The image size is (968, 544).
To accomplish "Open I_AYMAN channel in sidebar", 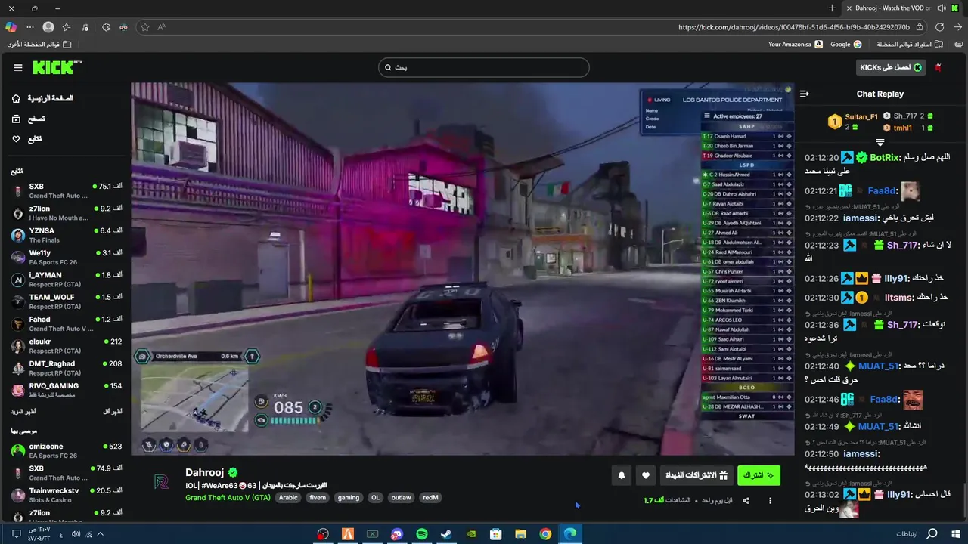I will click(67, 280).
